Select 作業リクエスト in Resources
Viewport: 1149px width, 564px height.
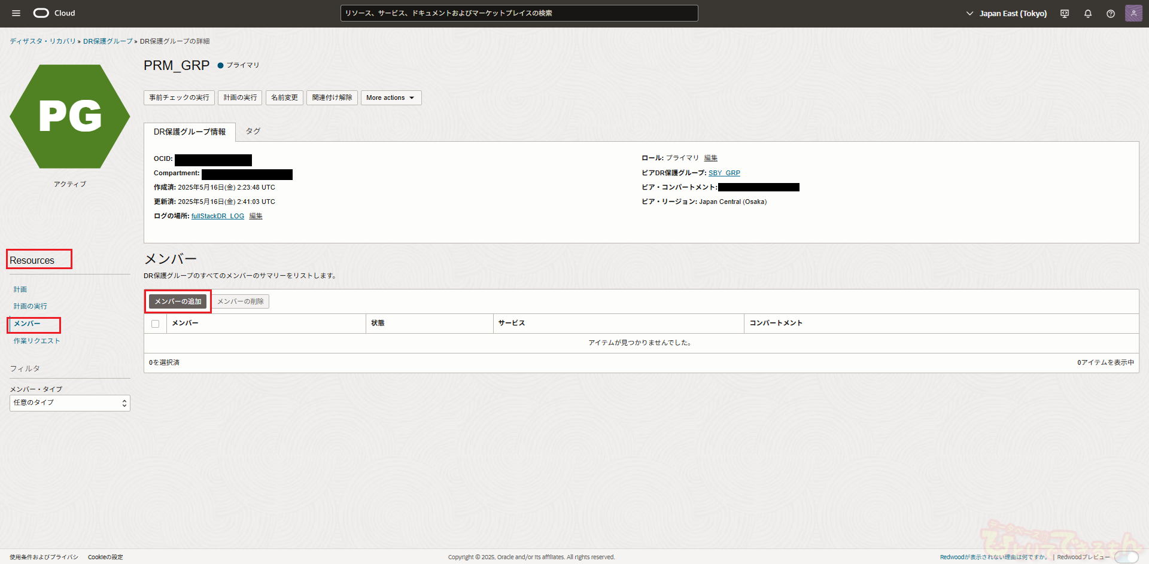tap(37, 341)
